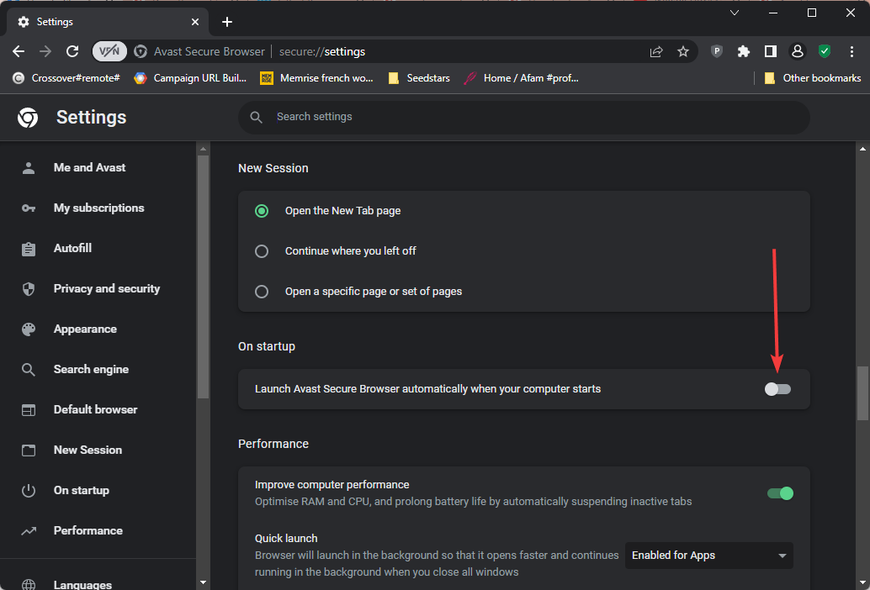Click the Avast Secure Browser site info icon

click(141, 51)
